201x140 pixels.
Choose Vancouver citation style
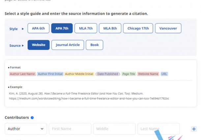[x=168, y=29]
